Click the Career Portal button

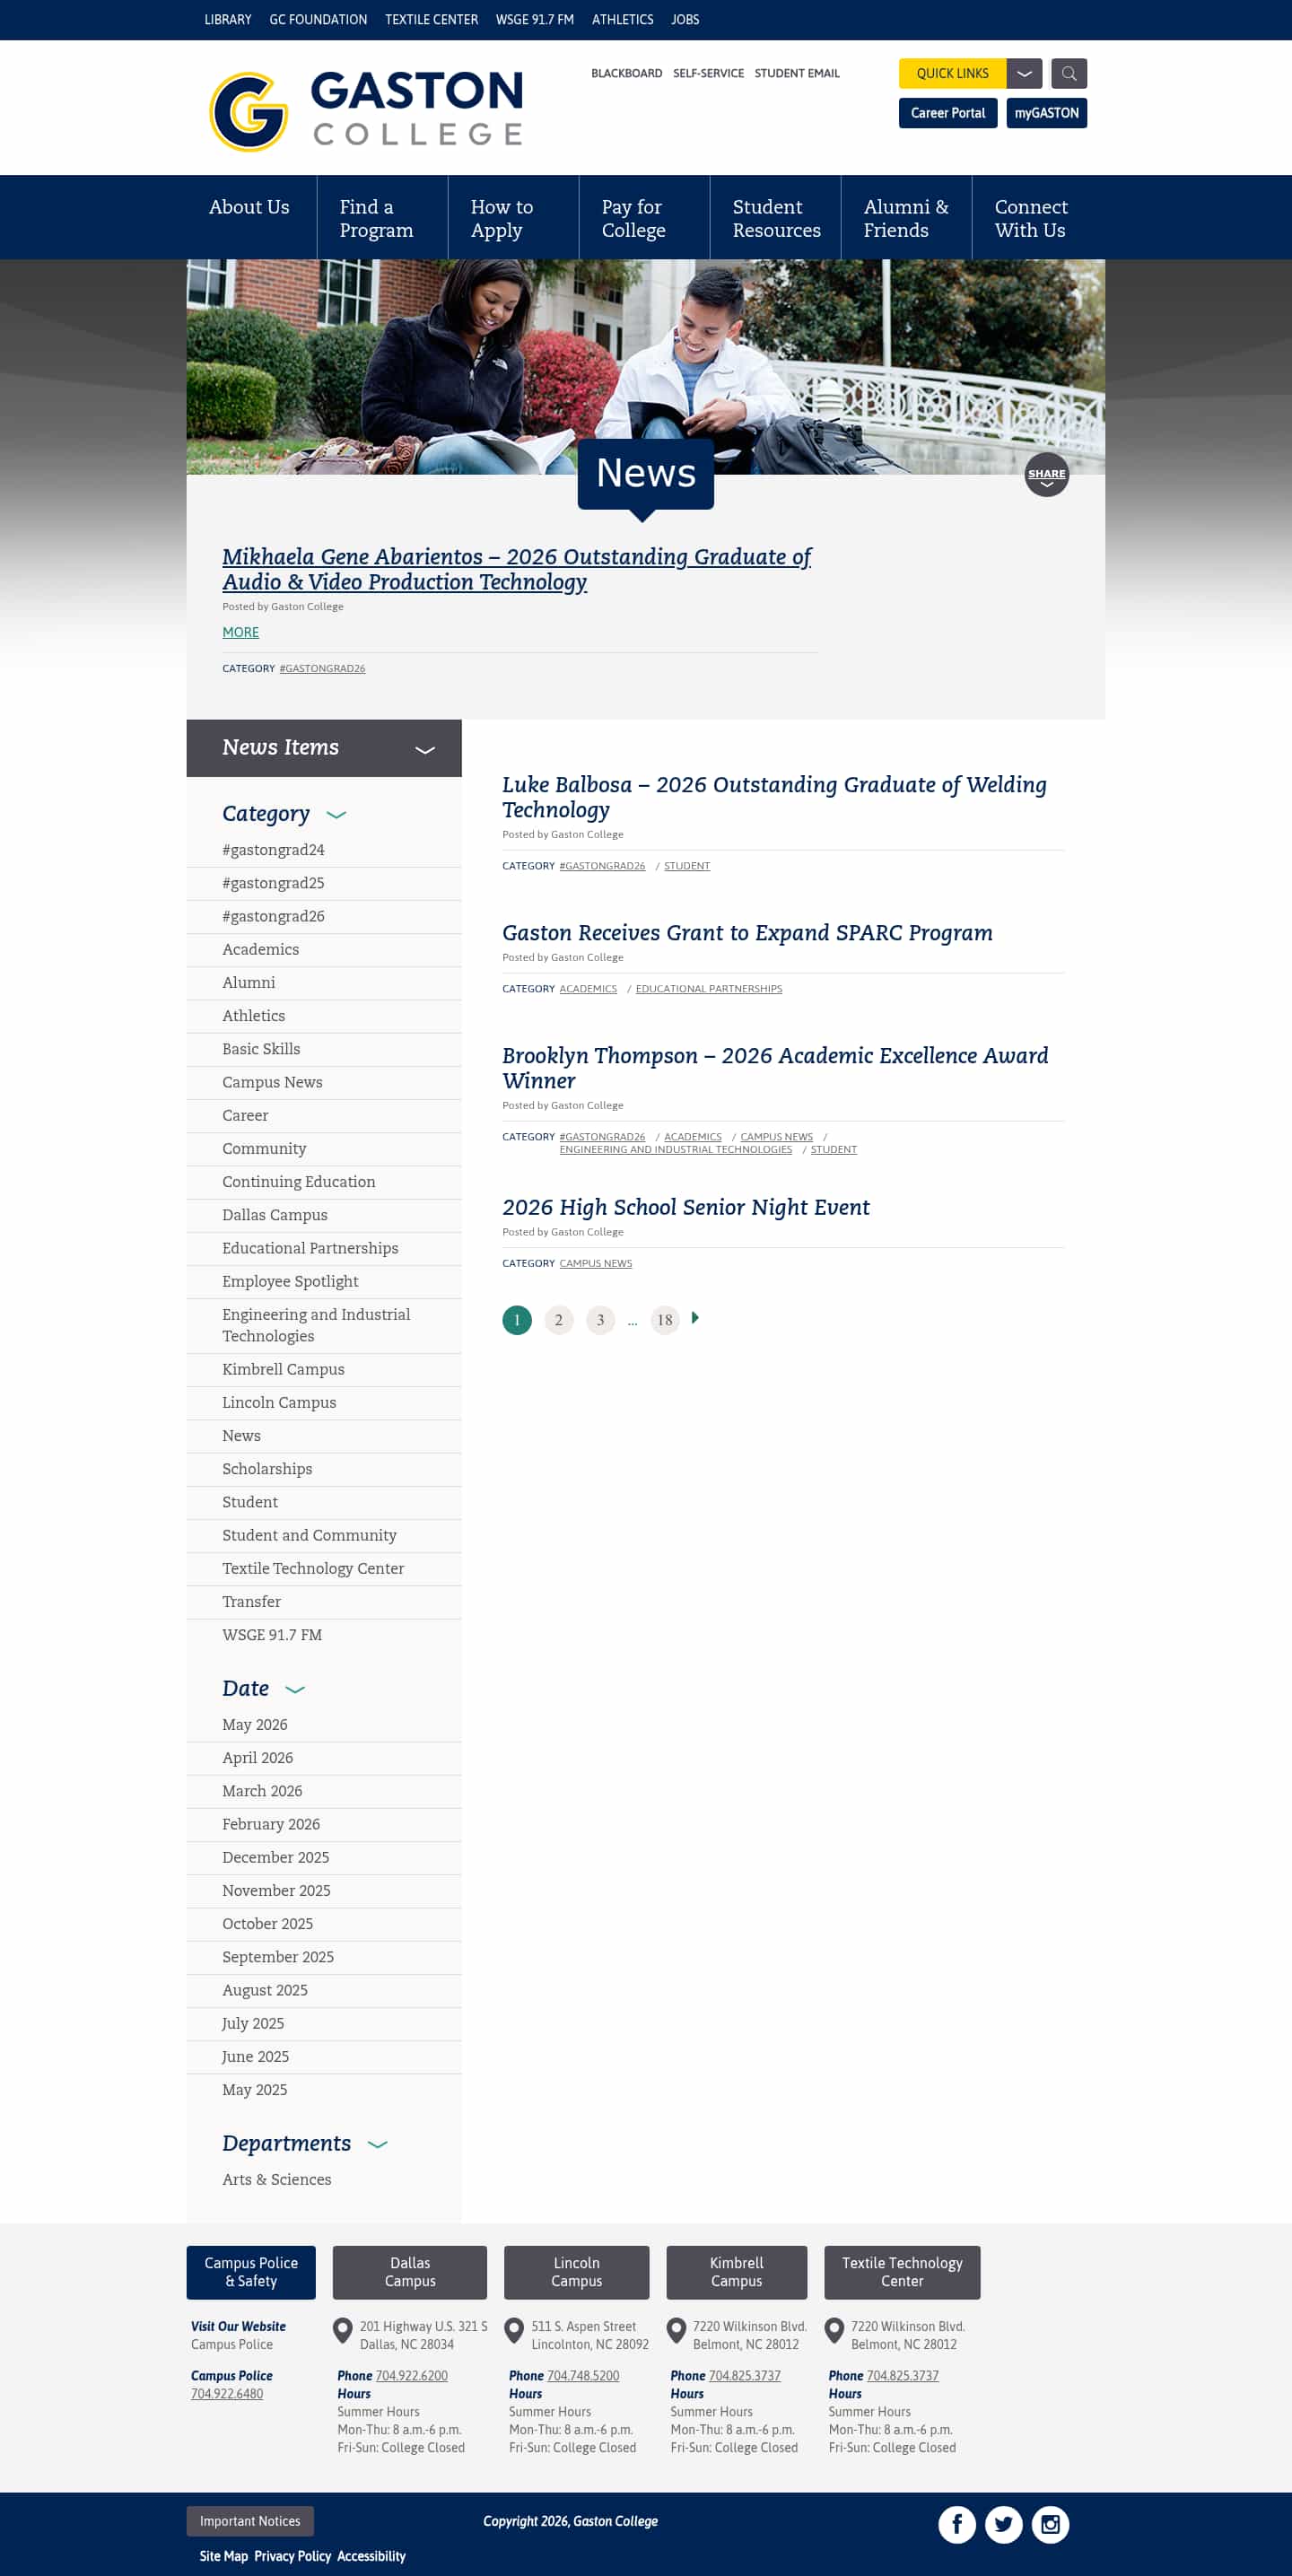(x=947, y=113)
